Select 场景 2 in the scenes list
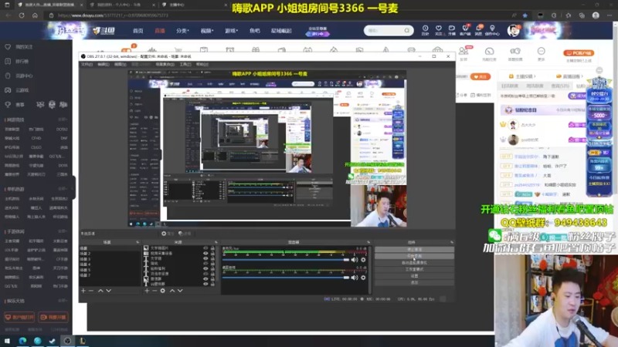 pos(85,254)
